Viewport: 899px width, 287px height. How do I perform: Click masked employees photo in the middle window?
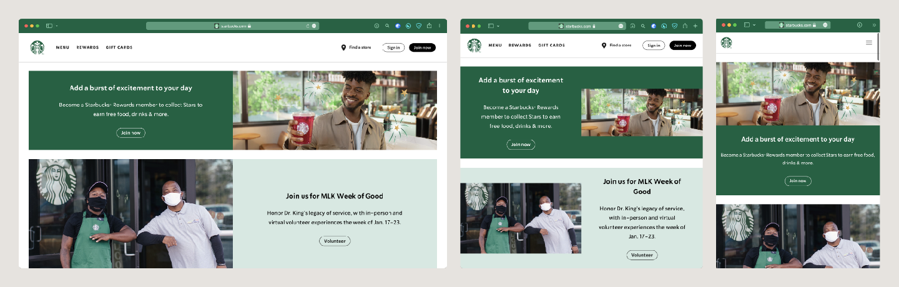[x=521, y=218]
